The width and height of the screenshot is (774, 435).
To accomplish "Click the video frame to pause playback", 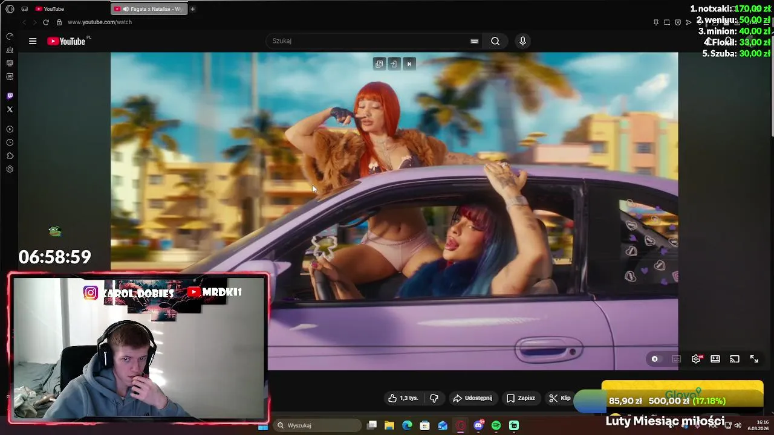I will [x=394, y=211].
